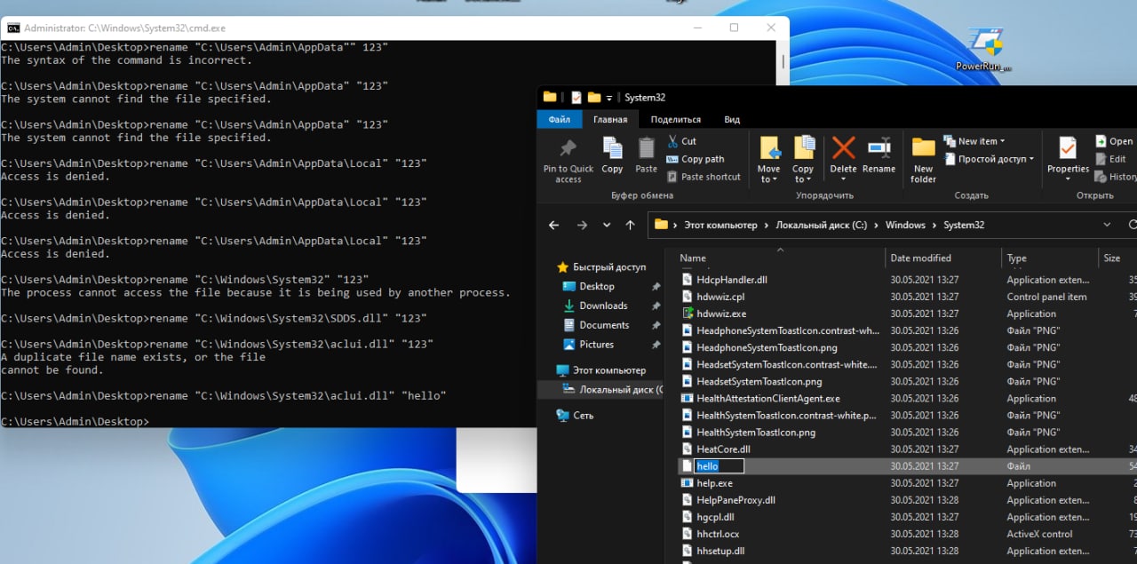Go back with Explorer back arrow
1137x564 pixels.
pos(553,226)
